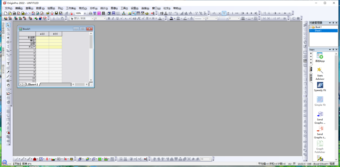This screenshot has height=167, width=340.
Task: Open the Apps panel dropdown arrow
Action: pyautogui.click(x=330, y=50)
